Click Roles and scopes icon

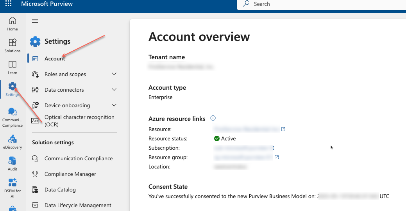(35, 74)
